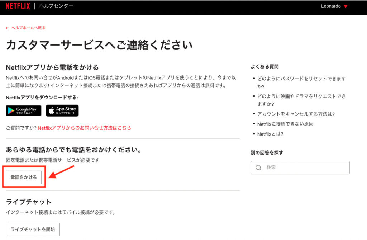The height and width of the screenshot is (240, 367).
Task: Click the Netflix logo in header
Action: pyautogui.click(x=18, y=6)
